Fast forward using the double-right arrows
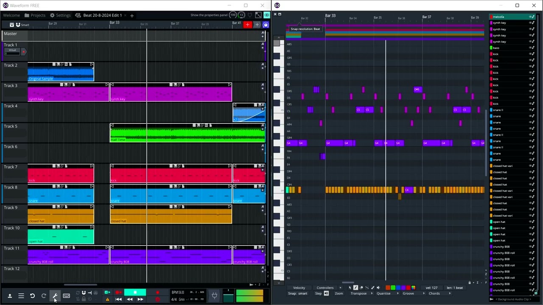The width and height of the screenshot is (543, 305). [x=140, y=299]
